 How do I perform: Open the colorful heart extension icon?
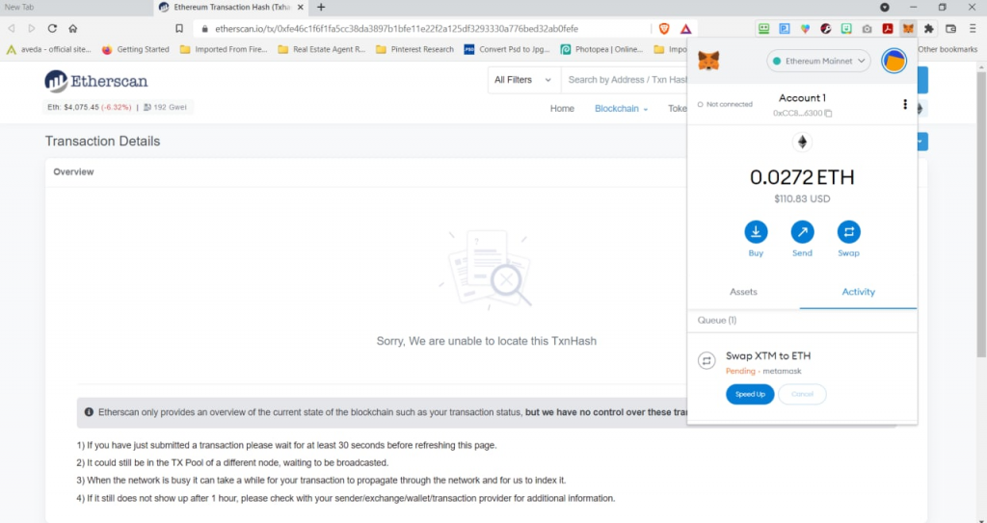point(805,28)
